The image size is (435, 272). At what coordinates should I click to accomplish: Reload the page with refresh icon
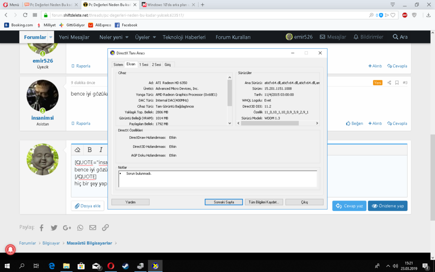pos(25,15)
